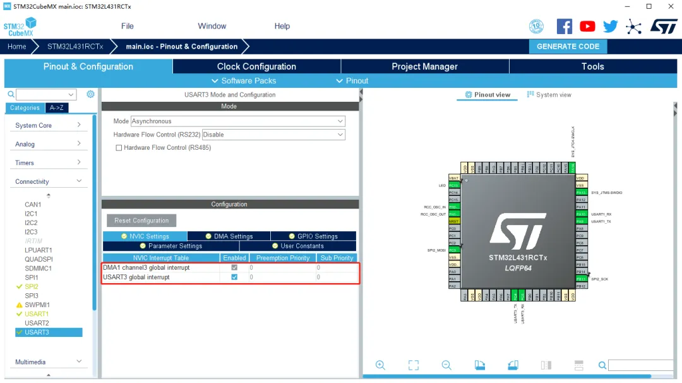Expand System Core category

tap(48, 125)
